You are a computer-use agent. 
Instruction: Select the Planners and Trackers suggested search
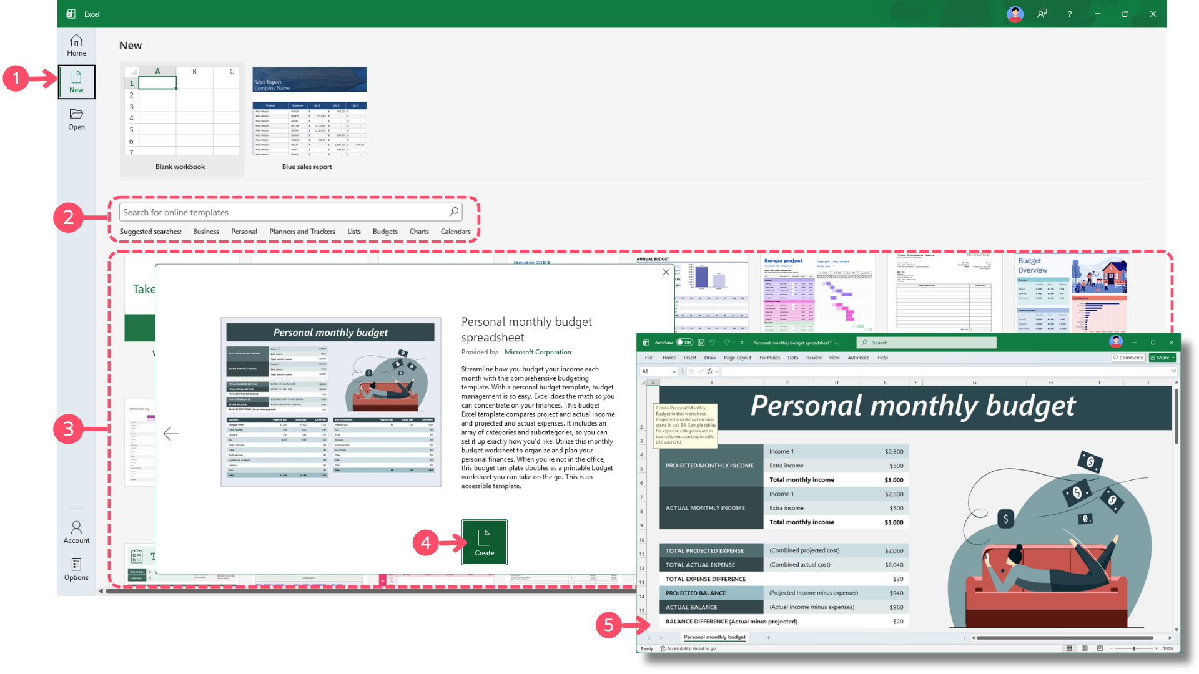(x=302, y=232)
